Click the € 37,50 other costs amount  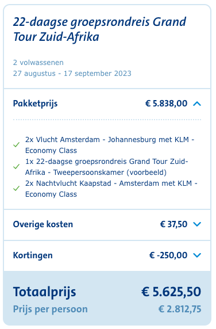point(173,224)
